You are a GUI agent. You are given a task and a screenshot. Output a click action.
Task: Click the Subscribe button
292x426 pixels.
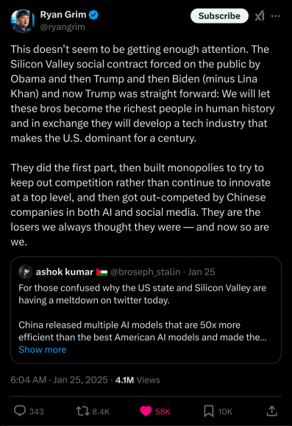219,15
